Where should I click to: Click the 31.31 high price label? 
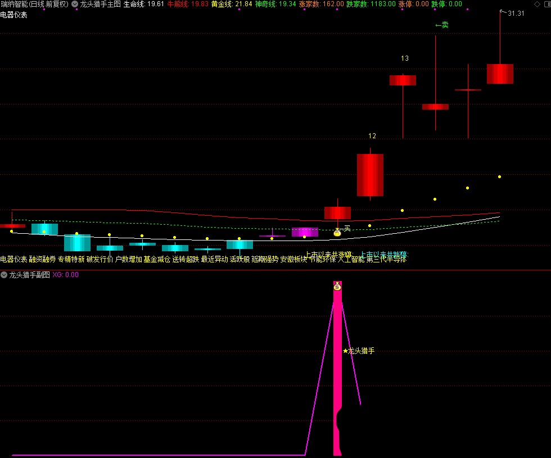tap(516, 13)
